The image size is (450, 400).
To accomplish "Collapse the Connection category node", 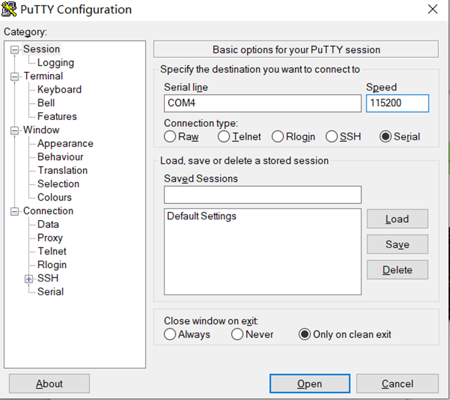I will (x=14, y=212).
